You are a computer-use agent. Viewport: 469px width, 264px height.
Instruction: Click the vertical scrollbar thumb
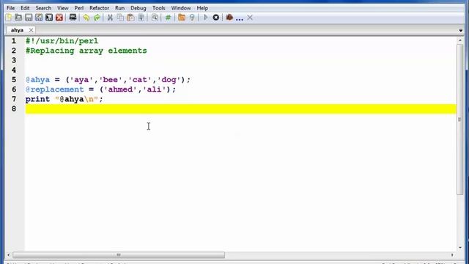tap(460, 120)
